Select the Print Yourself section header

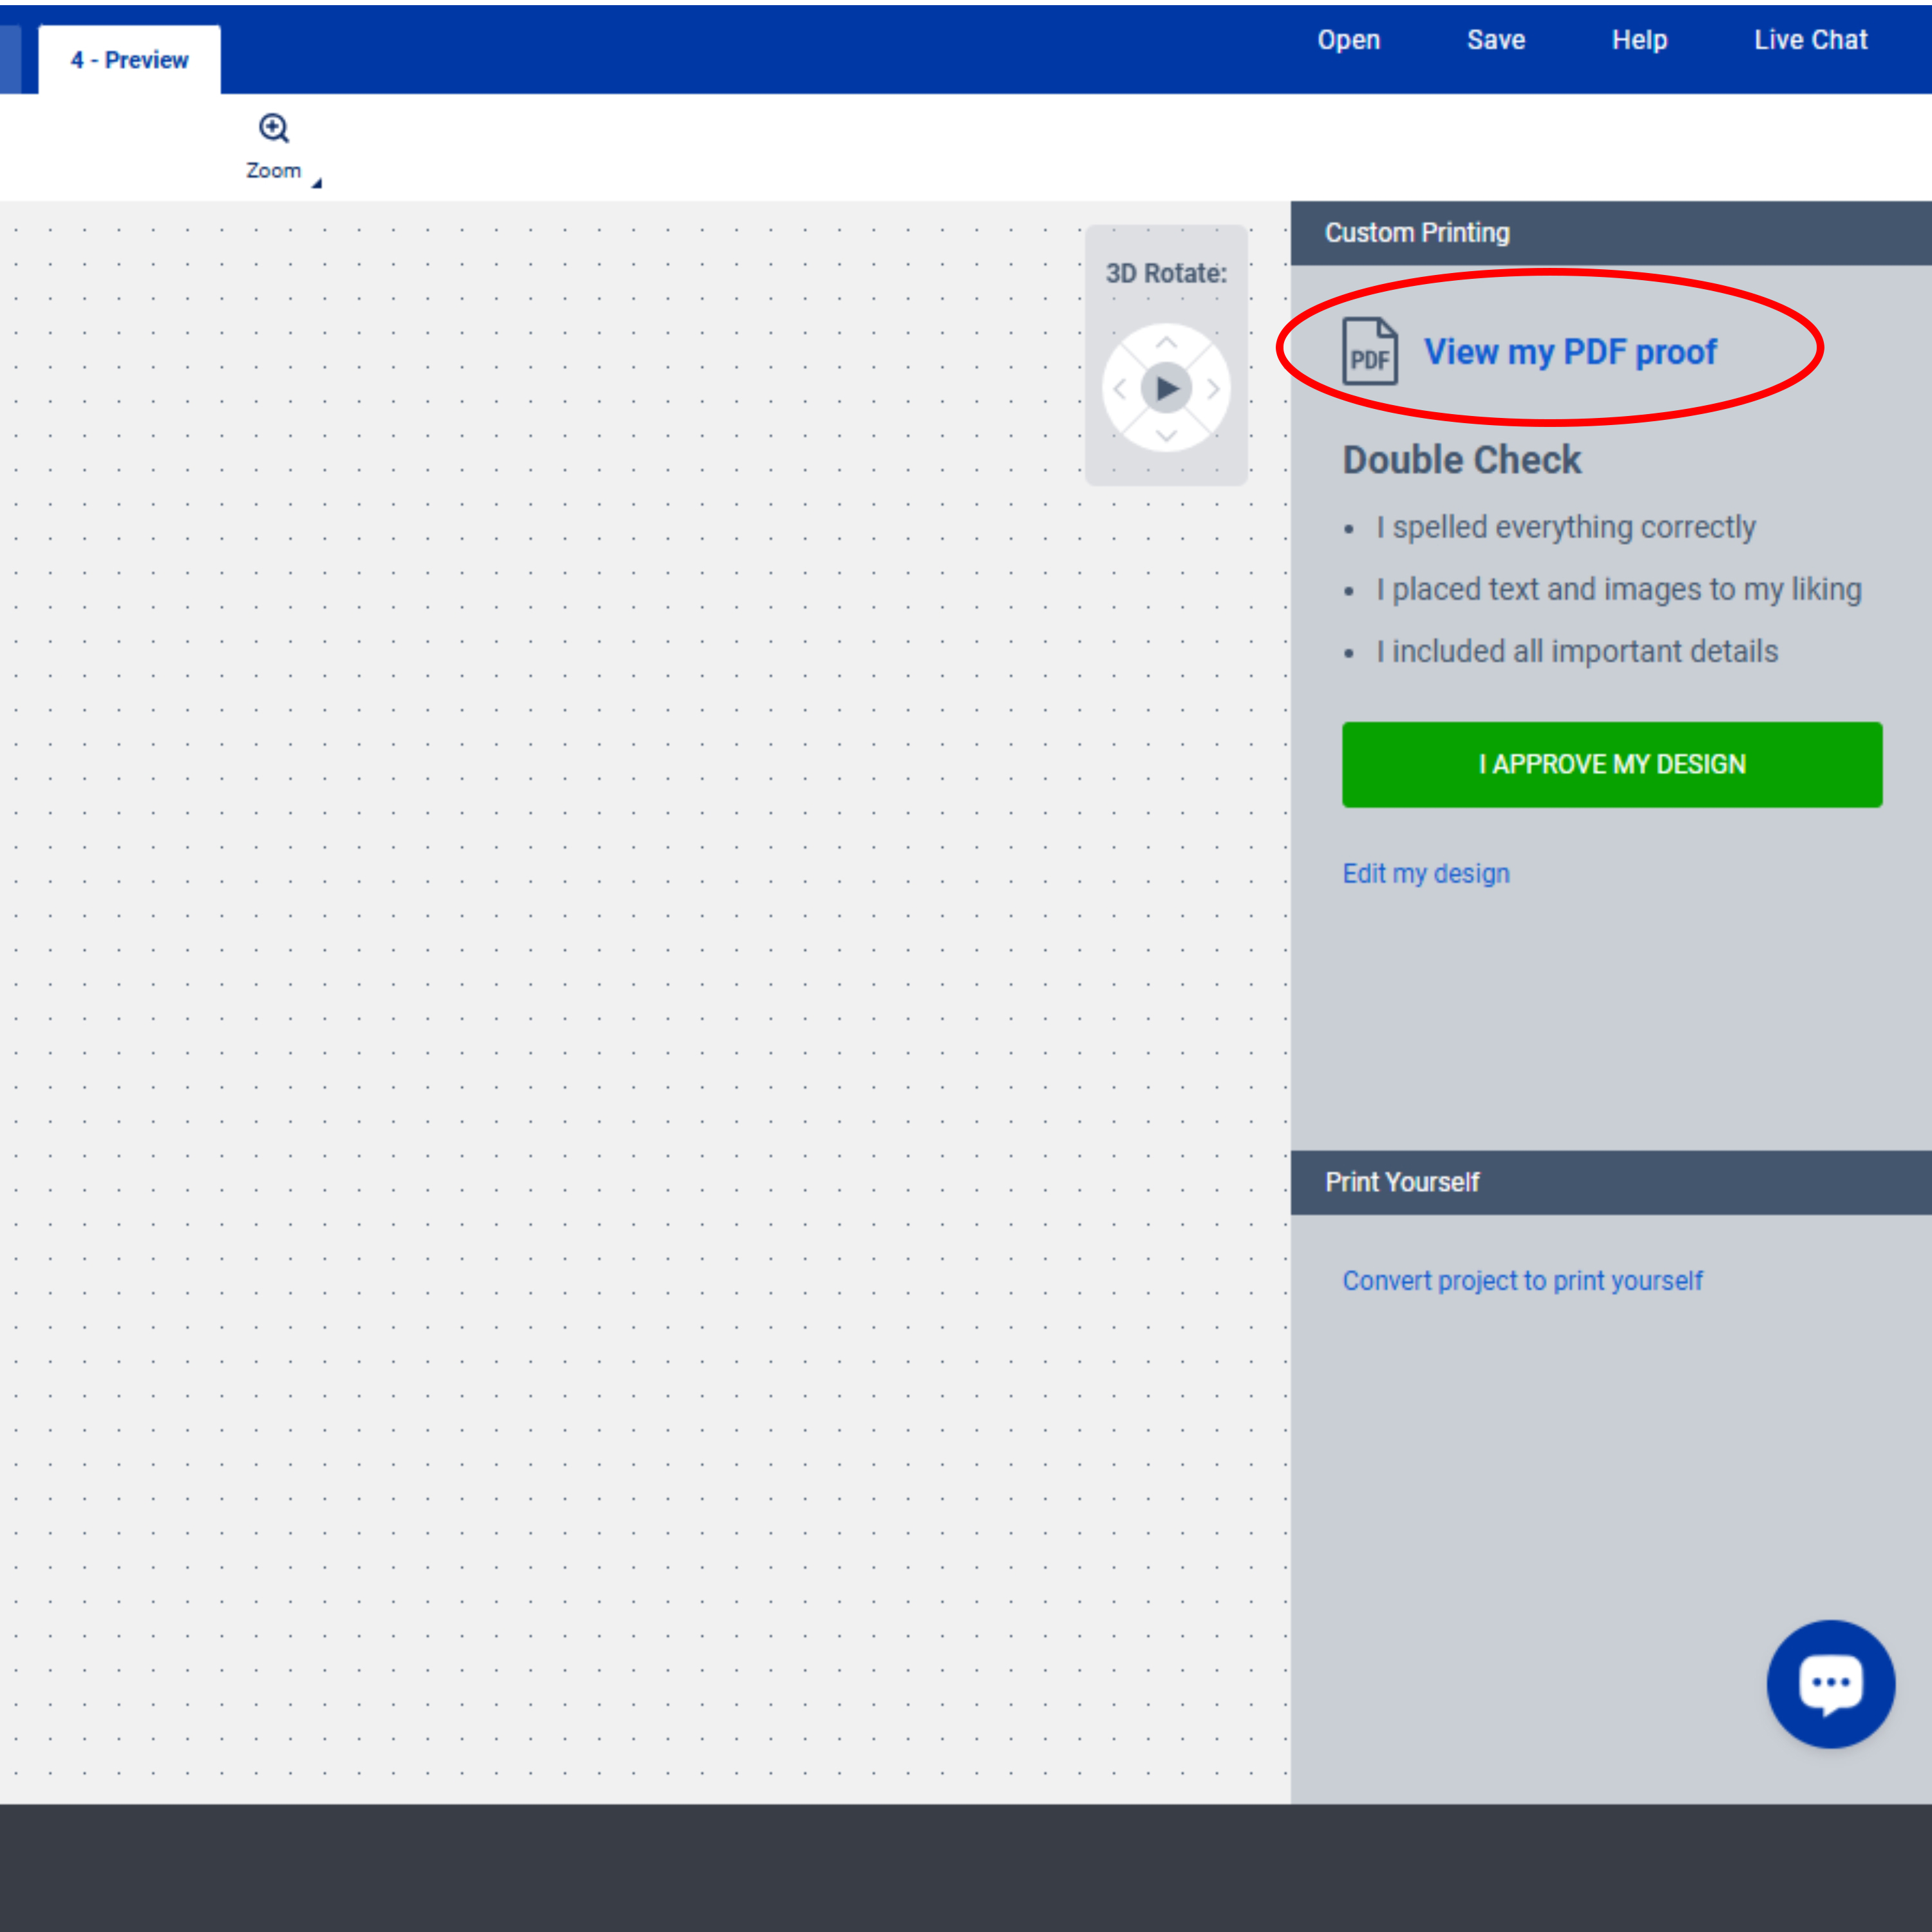(x=1402, y=1181)
